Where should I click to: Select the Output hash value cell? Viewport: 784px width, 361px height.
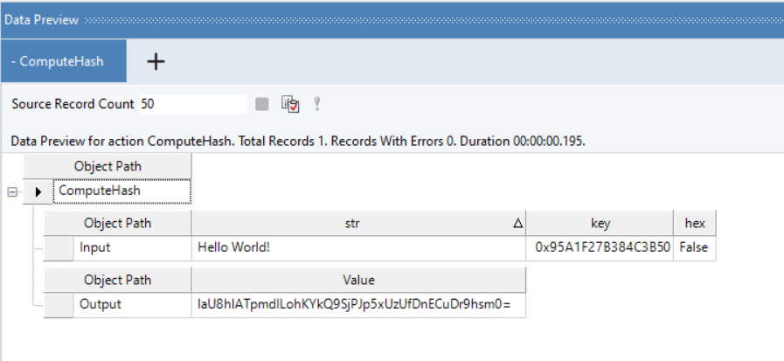click(x=358, y=305)
